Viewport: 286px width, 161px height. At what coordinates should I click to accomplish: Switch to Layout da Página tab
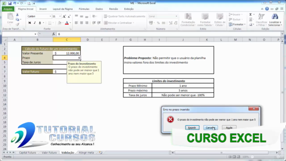(63, 9)
